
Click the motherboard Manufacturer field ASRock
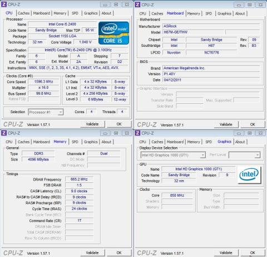211,26
